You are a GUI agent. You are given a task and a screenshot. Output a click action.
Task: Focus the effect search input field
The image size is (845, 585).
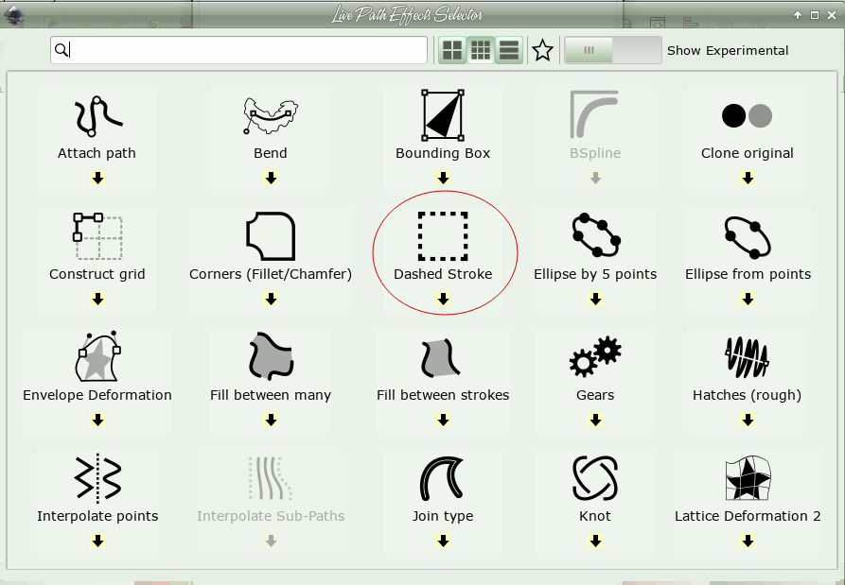pos(238,51)
